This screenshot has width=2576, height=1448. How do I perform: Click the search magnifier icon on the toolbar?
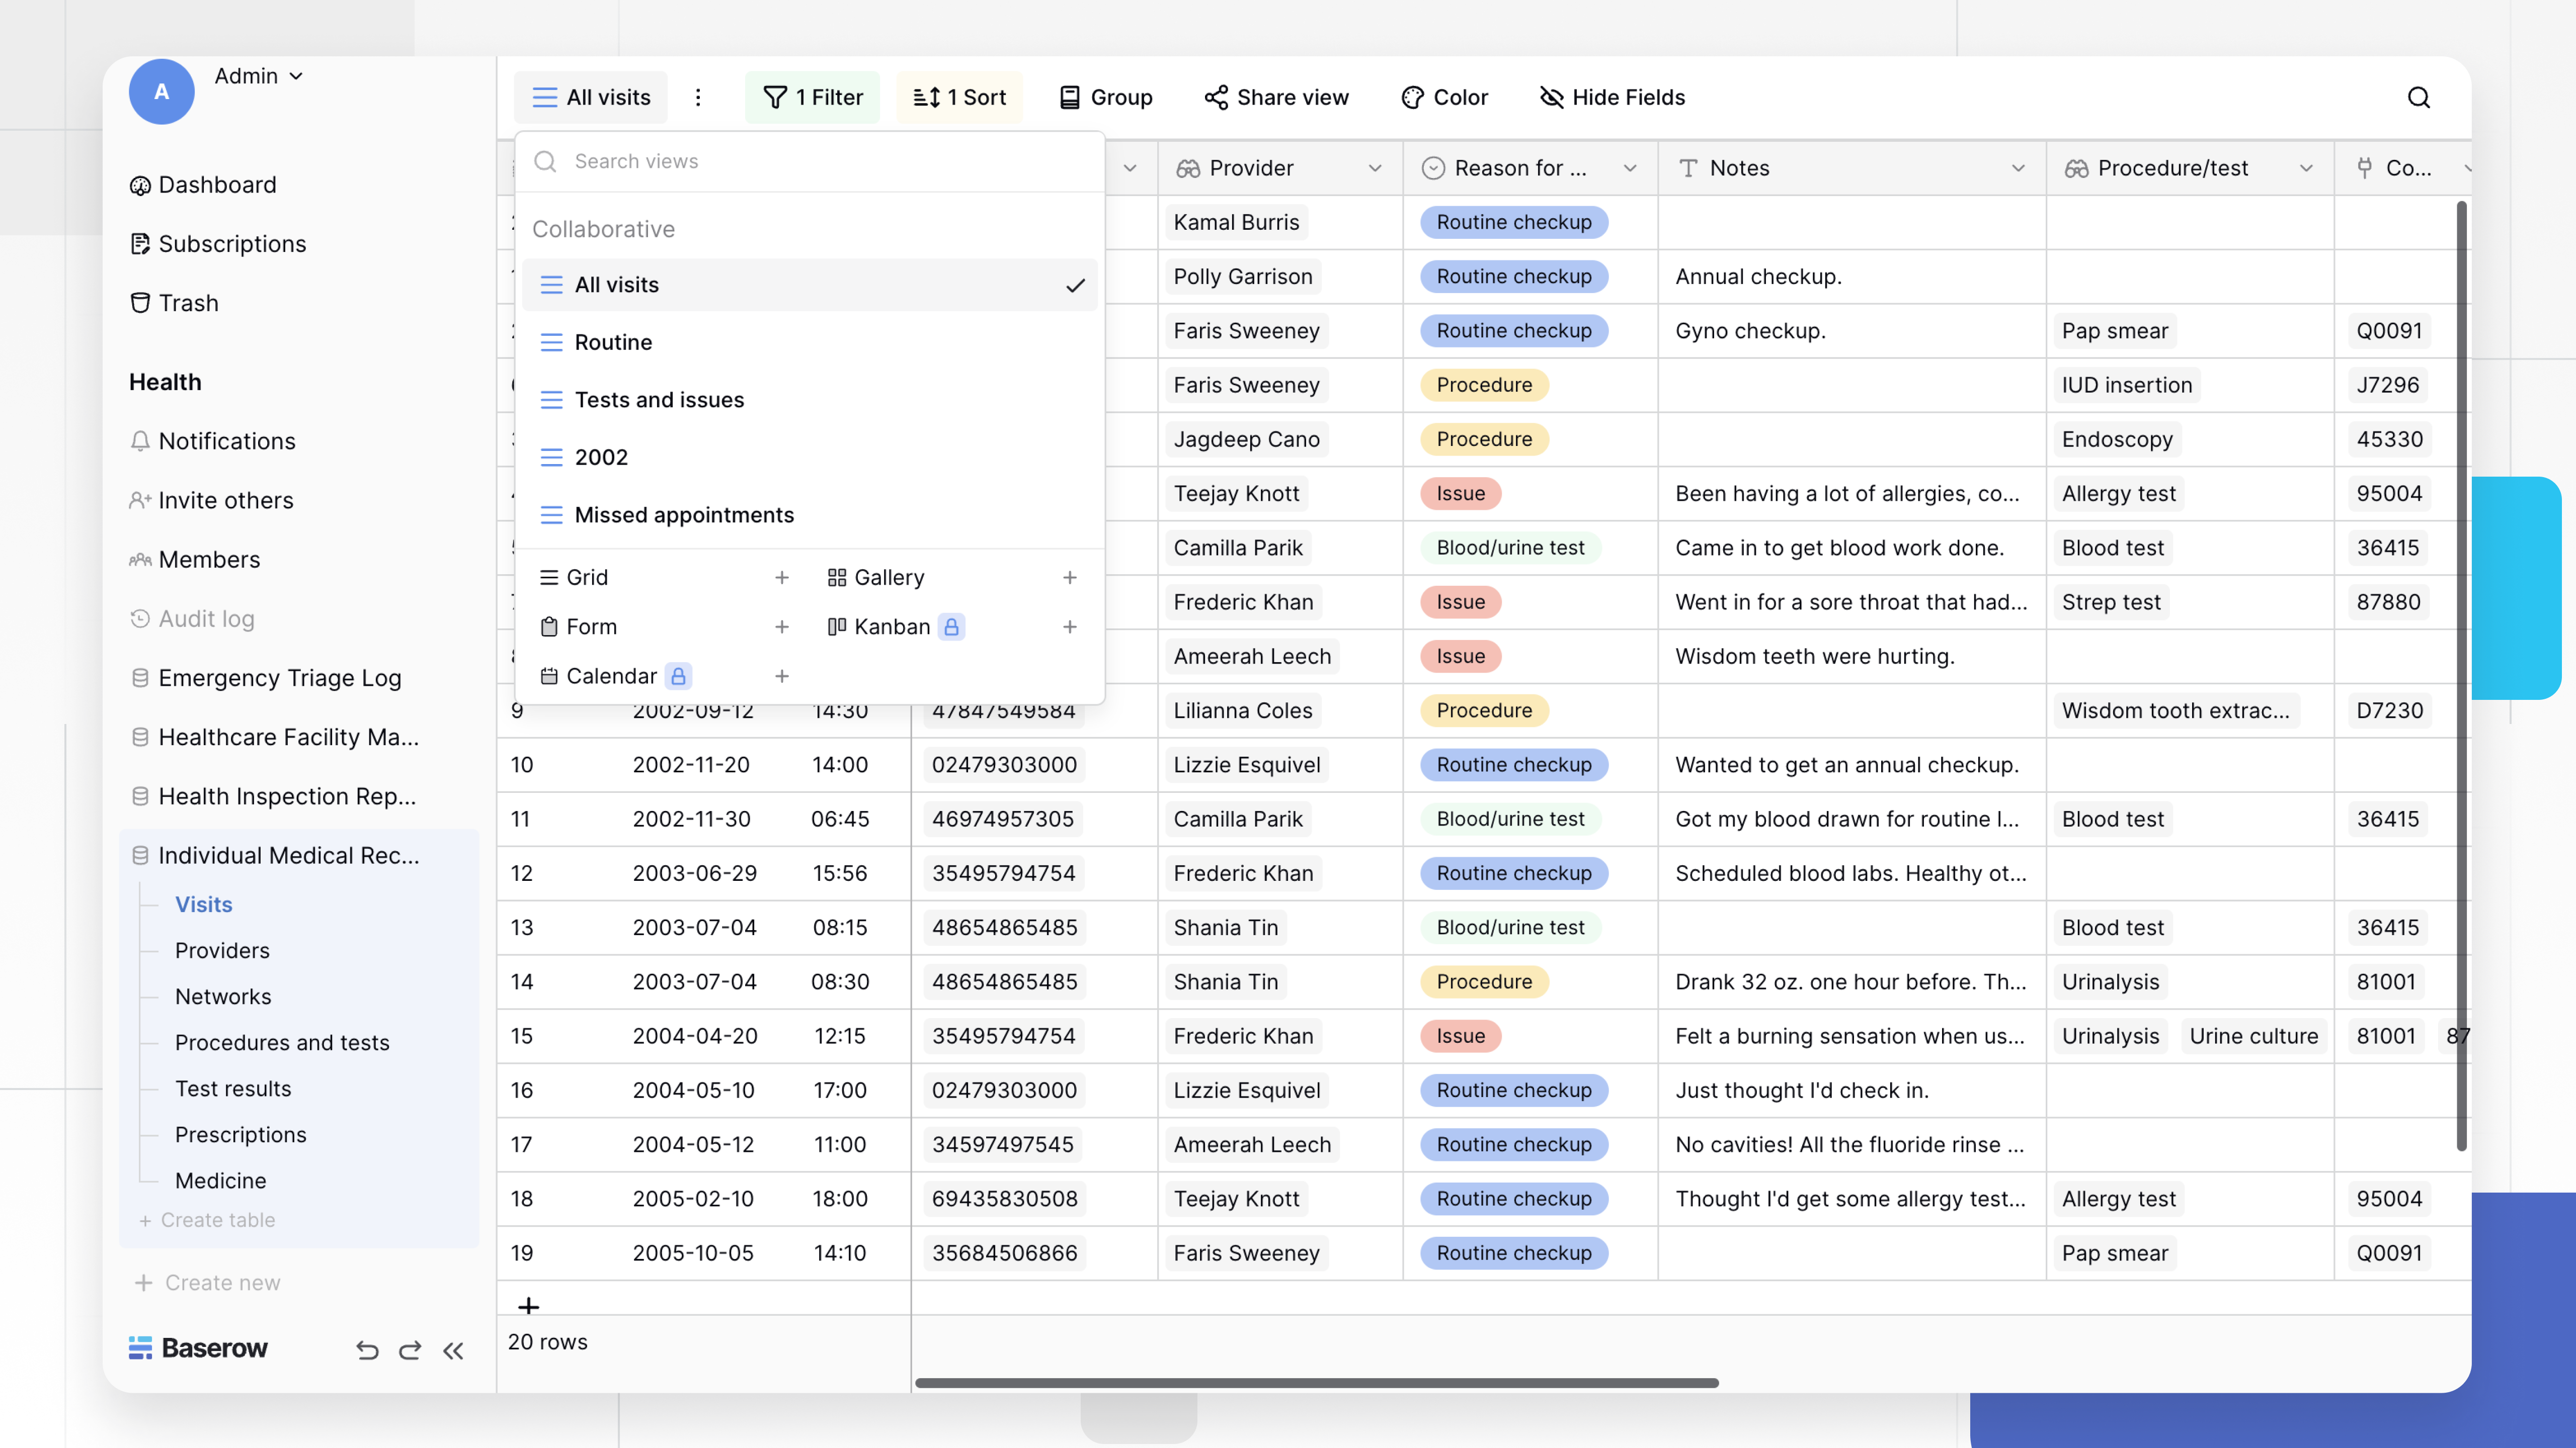coord(2419,97)
